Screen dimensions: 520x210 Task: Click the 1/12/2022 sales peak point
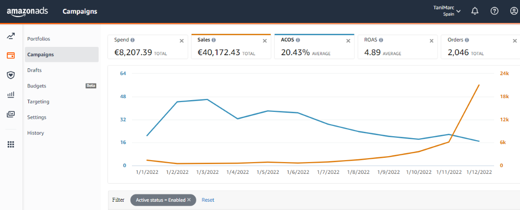pos(479,85)
